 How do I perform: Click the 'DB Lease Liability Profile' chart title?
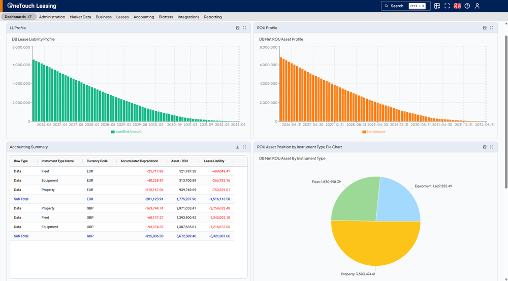(x=33, y=39)
